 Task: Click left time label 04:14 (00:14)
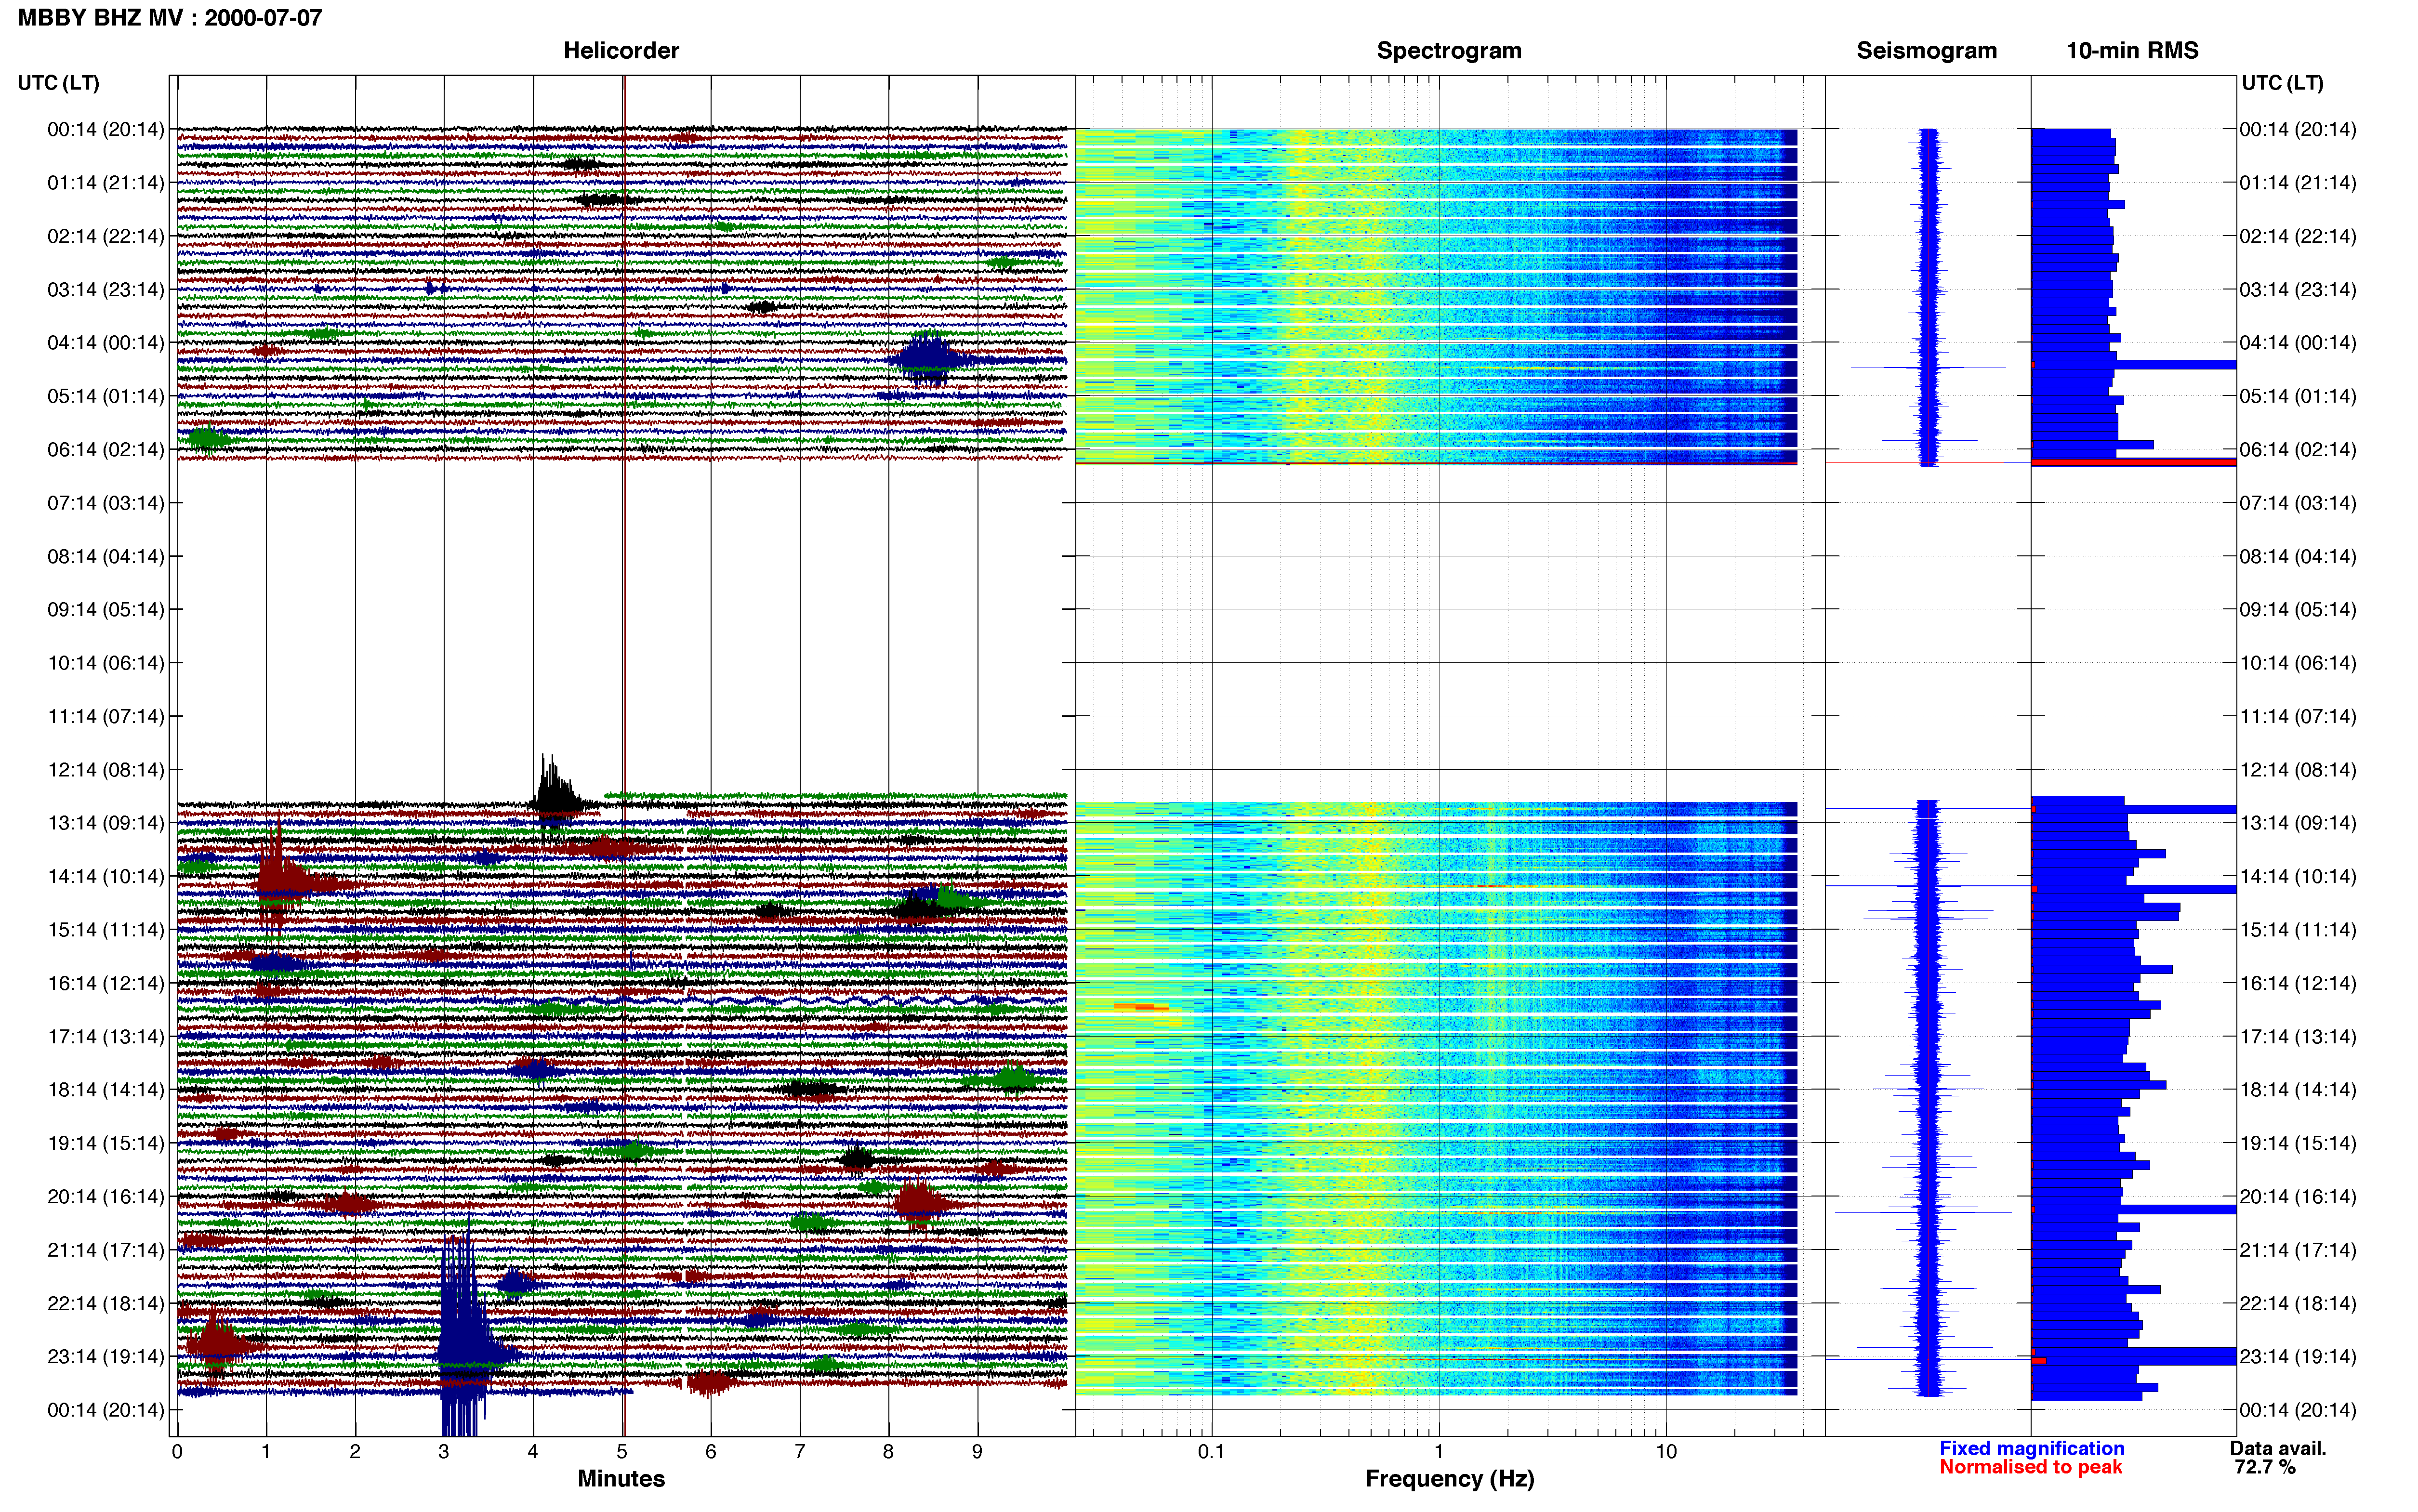click(x=106, y=343)
